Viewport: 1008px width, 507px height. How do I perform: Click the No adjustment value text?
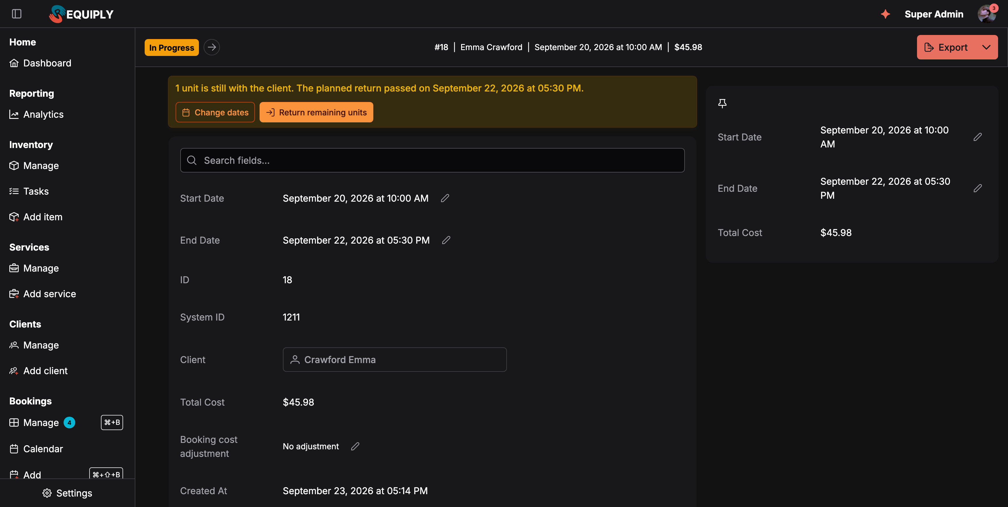311,446
